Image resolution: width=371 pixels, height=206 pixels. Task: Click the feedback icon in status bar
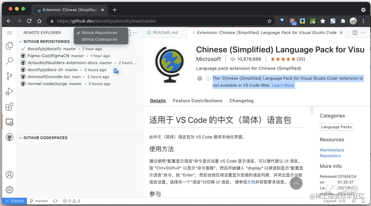coord(353,201)
